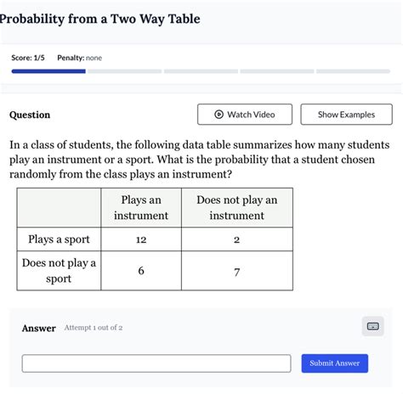The width and height of the screenshot is (403, 394).
Task: Focus the answer input field
Action: coord(156,363)
